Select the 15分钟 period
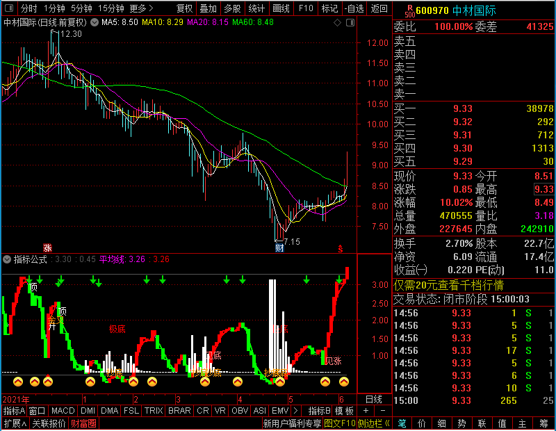The width and height of the screenshot is (556, 431). pos(111,8)
